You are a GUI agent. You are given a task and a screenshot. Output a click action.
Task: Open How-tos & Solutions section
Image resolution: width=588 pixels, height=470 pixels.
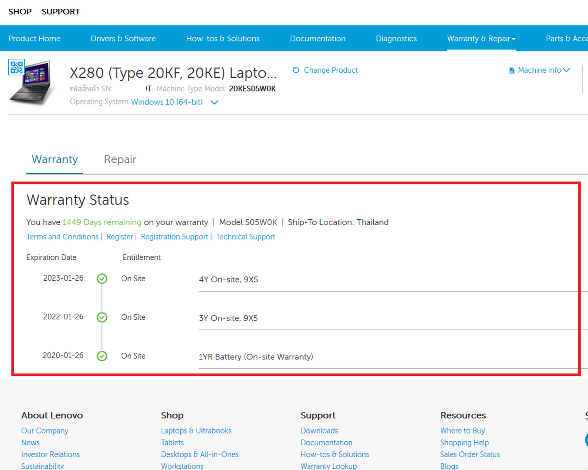tap(223, 39)
